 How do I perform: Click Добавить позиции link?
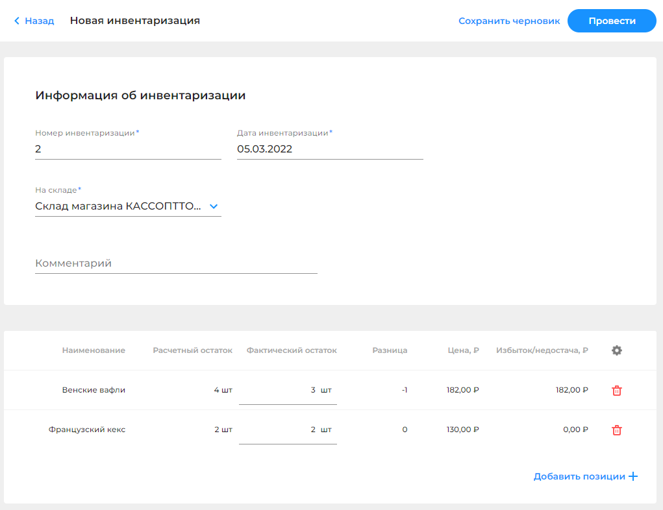(579, 477)
